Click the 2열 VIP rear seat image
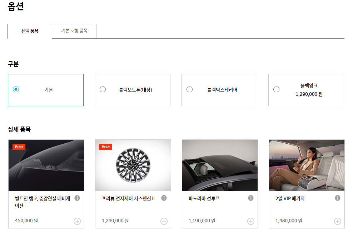Screen dimensions: 353x232 pos(307,165)
